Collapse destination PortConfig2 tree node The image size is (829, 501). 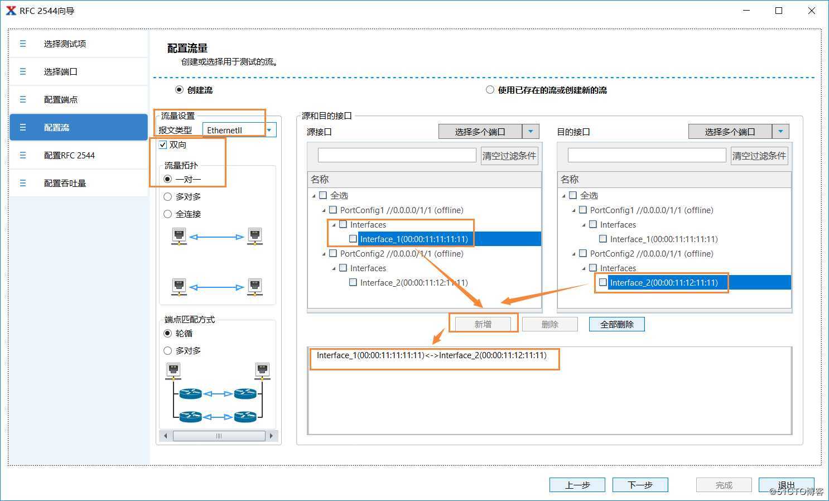(x=574, y=254)
